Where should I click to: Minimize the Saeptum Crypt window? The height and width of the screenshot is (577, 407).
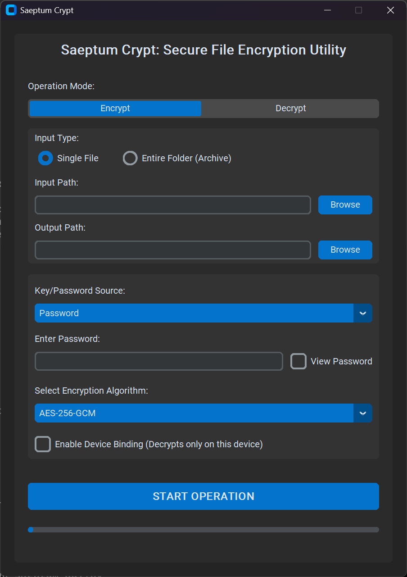tap(327, 10)
